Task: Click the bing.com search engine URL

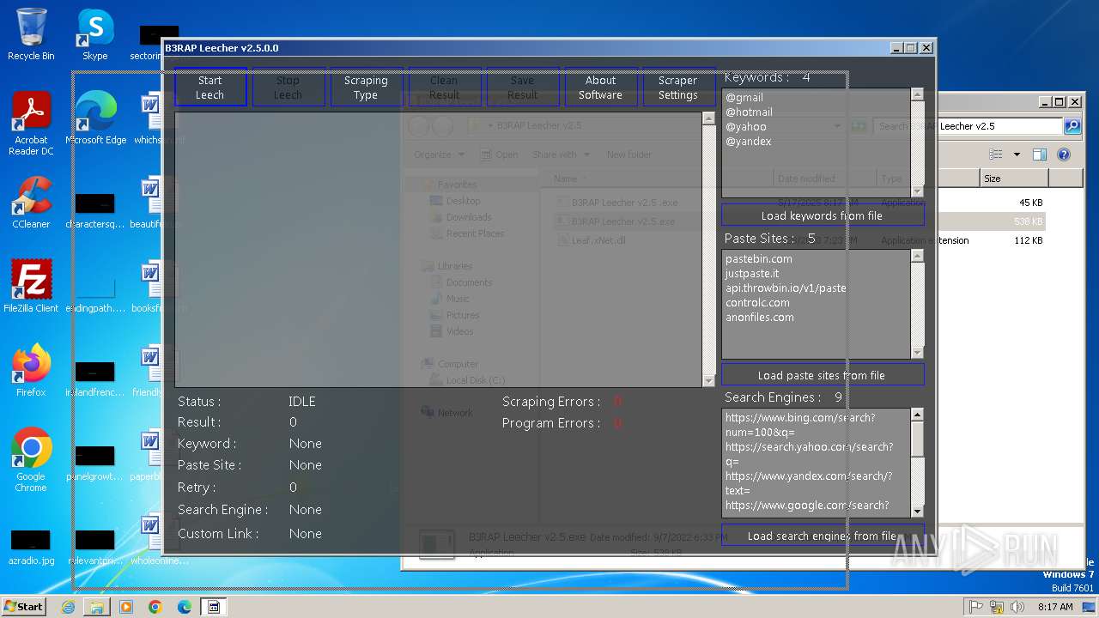Action: (x=800, y=425)
